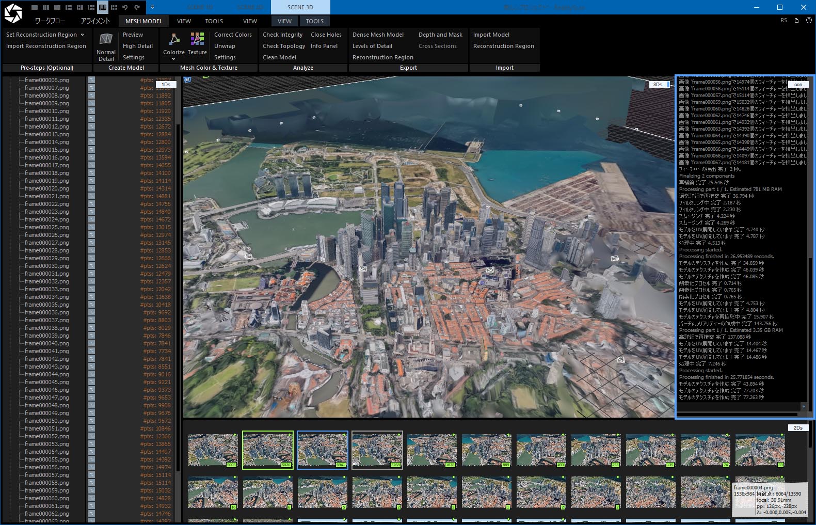Open the help question mark icon
Viewport: 816px width, 525px height.
coord(809,21)
